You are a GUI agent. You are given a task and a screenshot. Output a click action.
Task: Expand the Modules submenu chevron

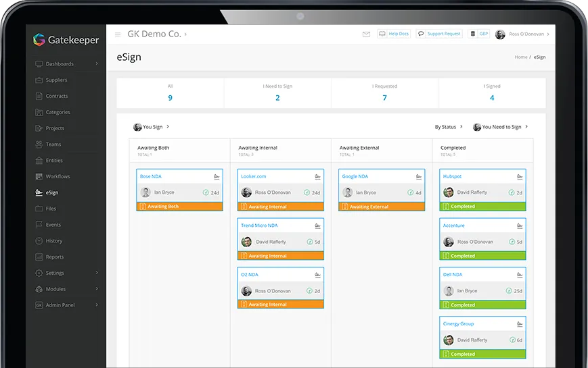point(97,288)
